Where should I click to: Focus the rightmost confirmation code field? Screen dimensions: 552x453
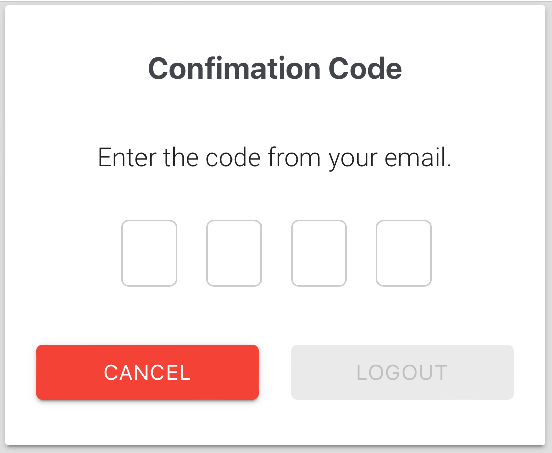[404, 253]
